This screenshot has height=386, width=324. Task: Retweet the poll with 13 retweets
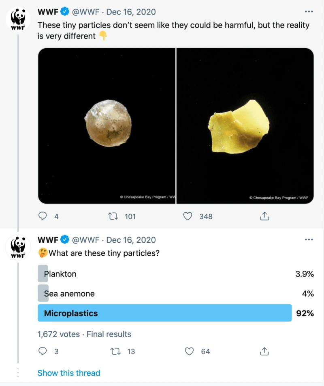114,351
